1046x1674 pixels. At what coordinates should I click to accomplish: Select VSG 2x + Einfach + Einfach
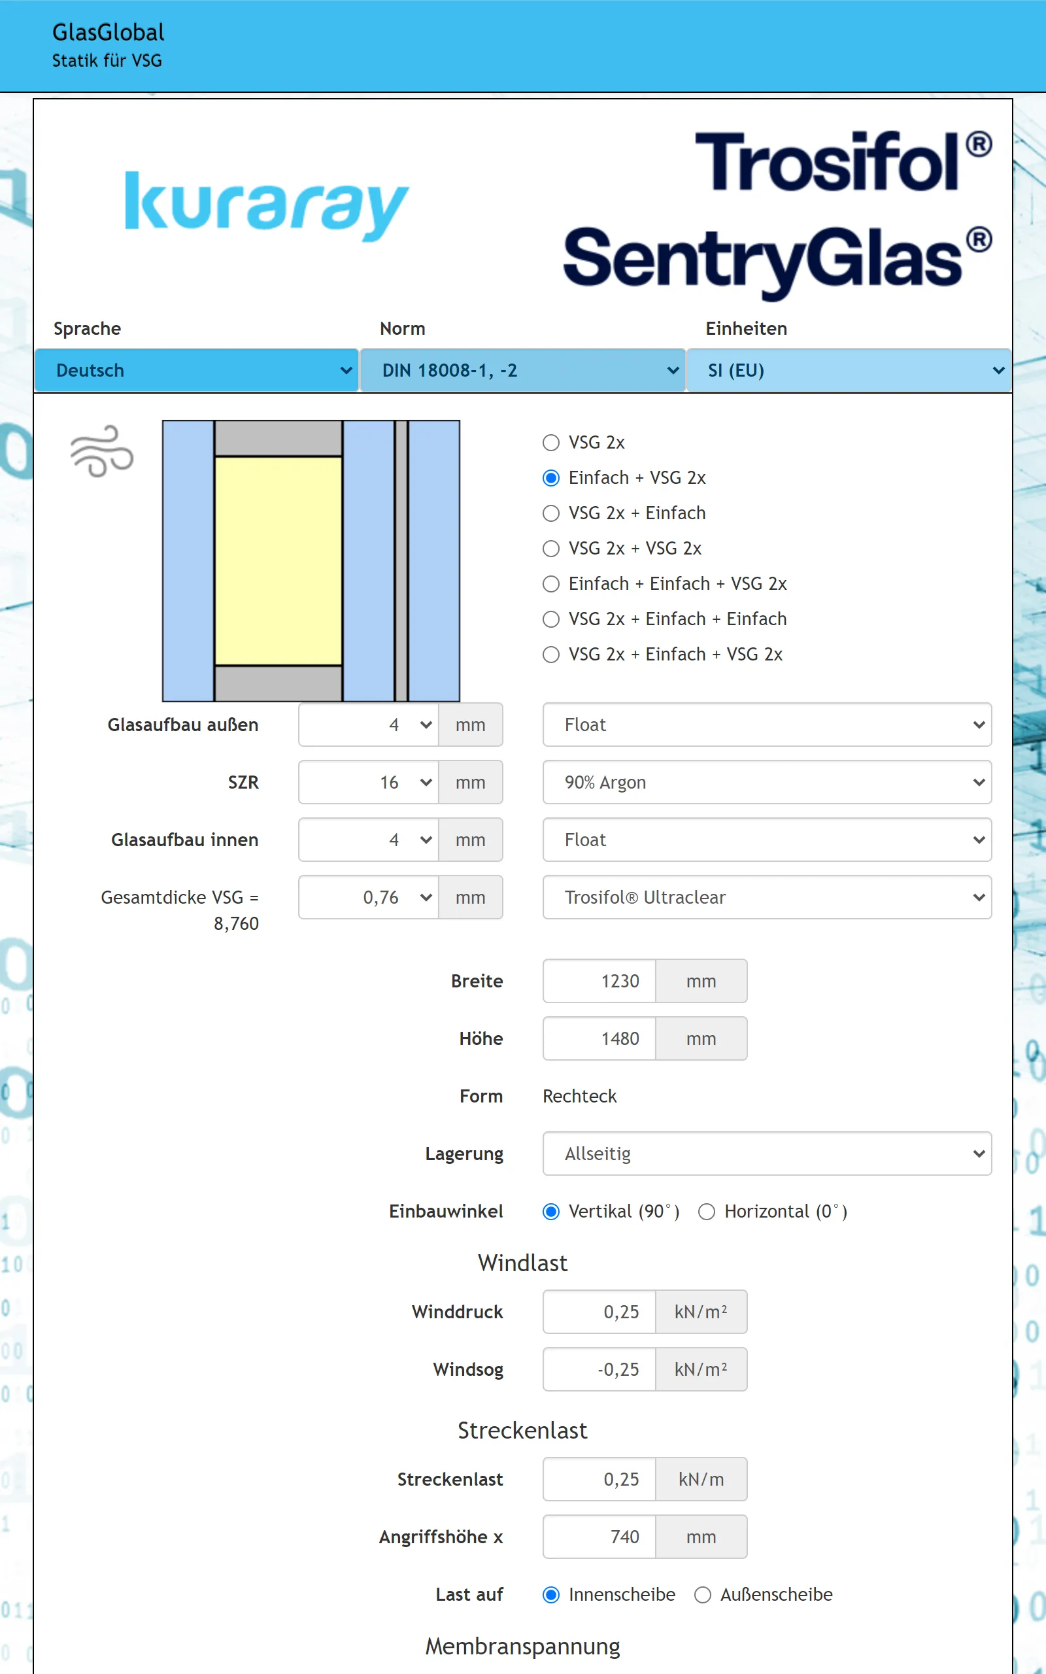pos(550,619)
